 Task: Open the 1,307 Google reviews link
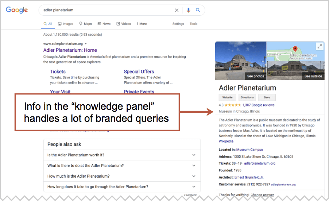[258, 105]
